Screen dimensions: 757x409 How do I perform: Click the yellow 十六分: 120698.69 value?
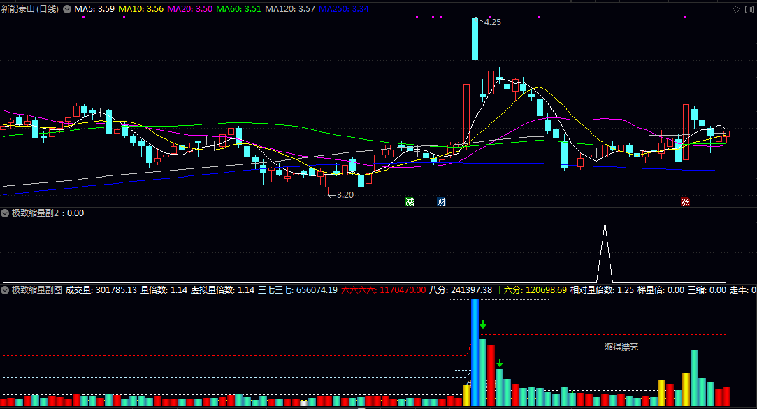[531, 290]
